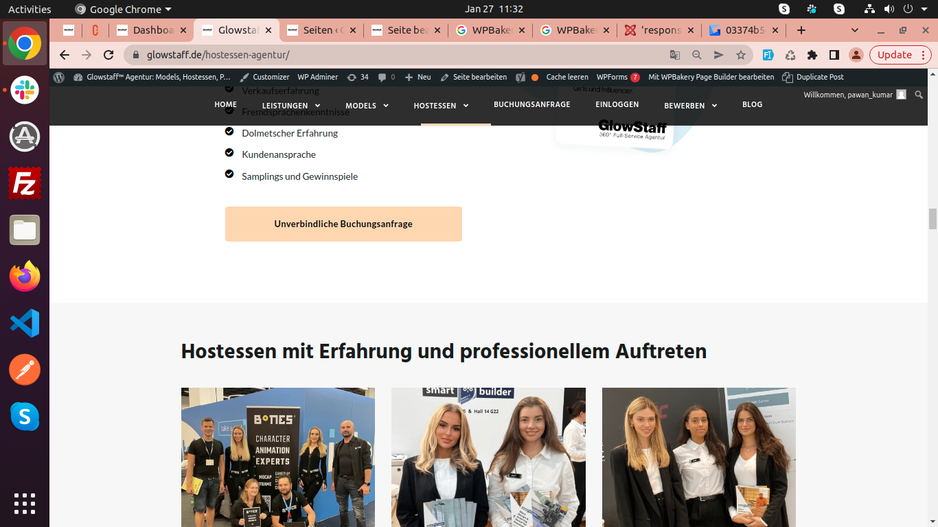Open Visual Studio Code from the dock
938x527 pixels.
point(25,323)
